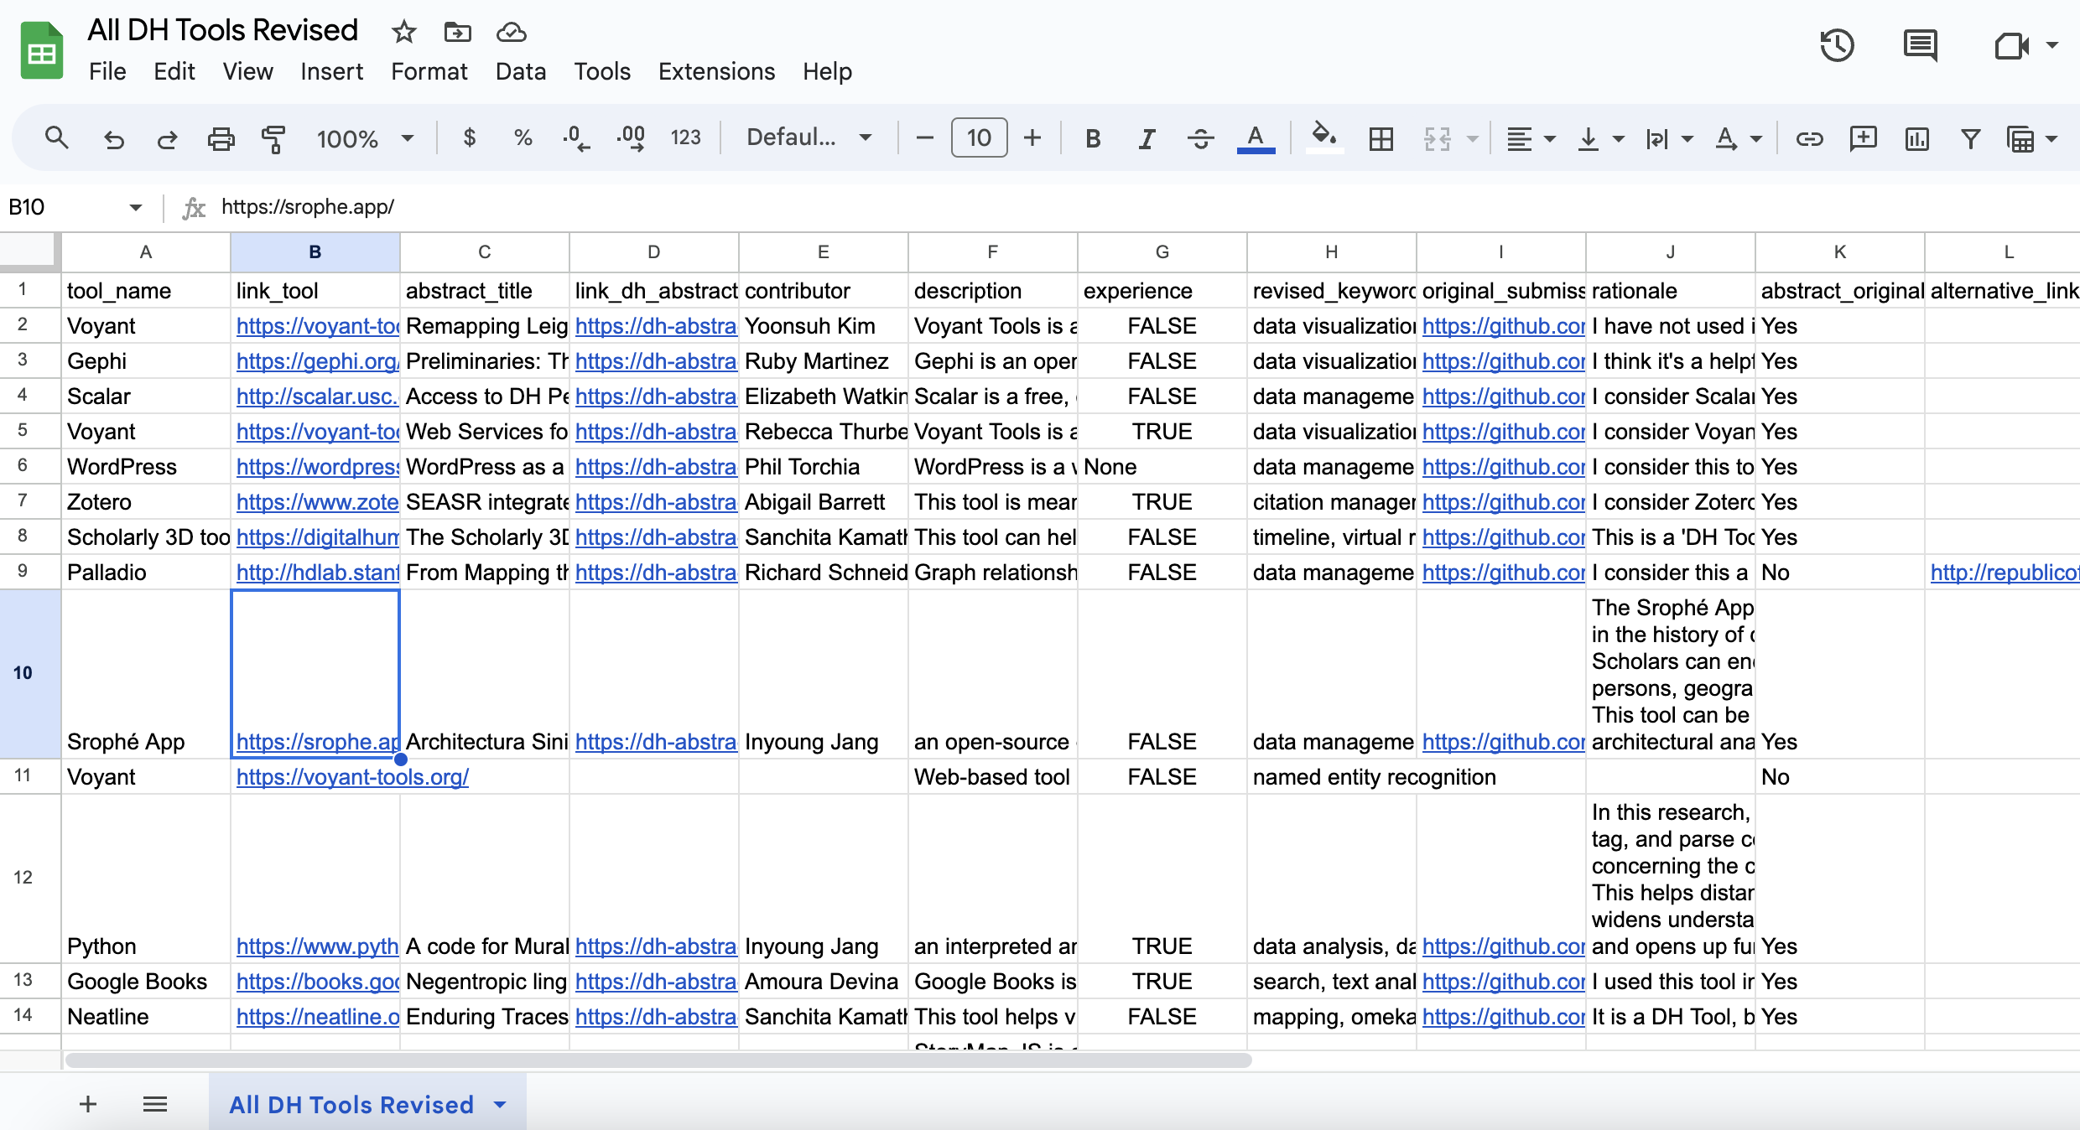Open the Extensions menu
Screen dimensions: 2080x1130
pos(715,71)
